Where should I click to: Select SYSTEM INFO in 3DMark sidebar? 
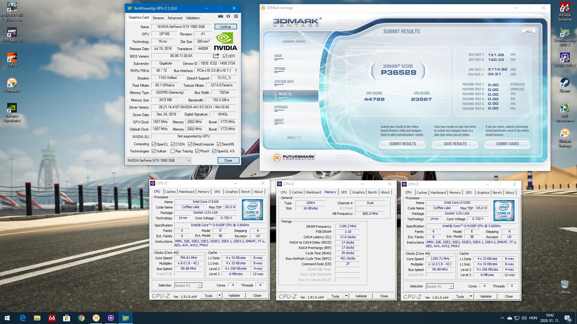click(x=284, y=82)
